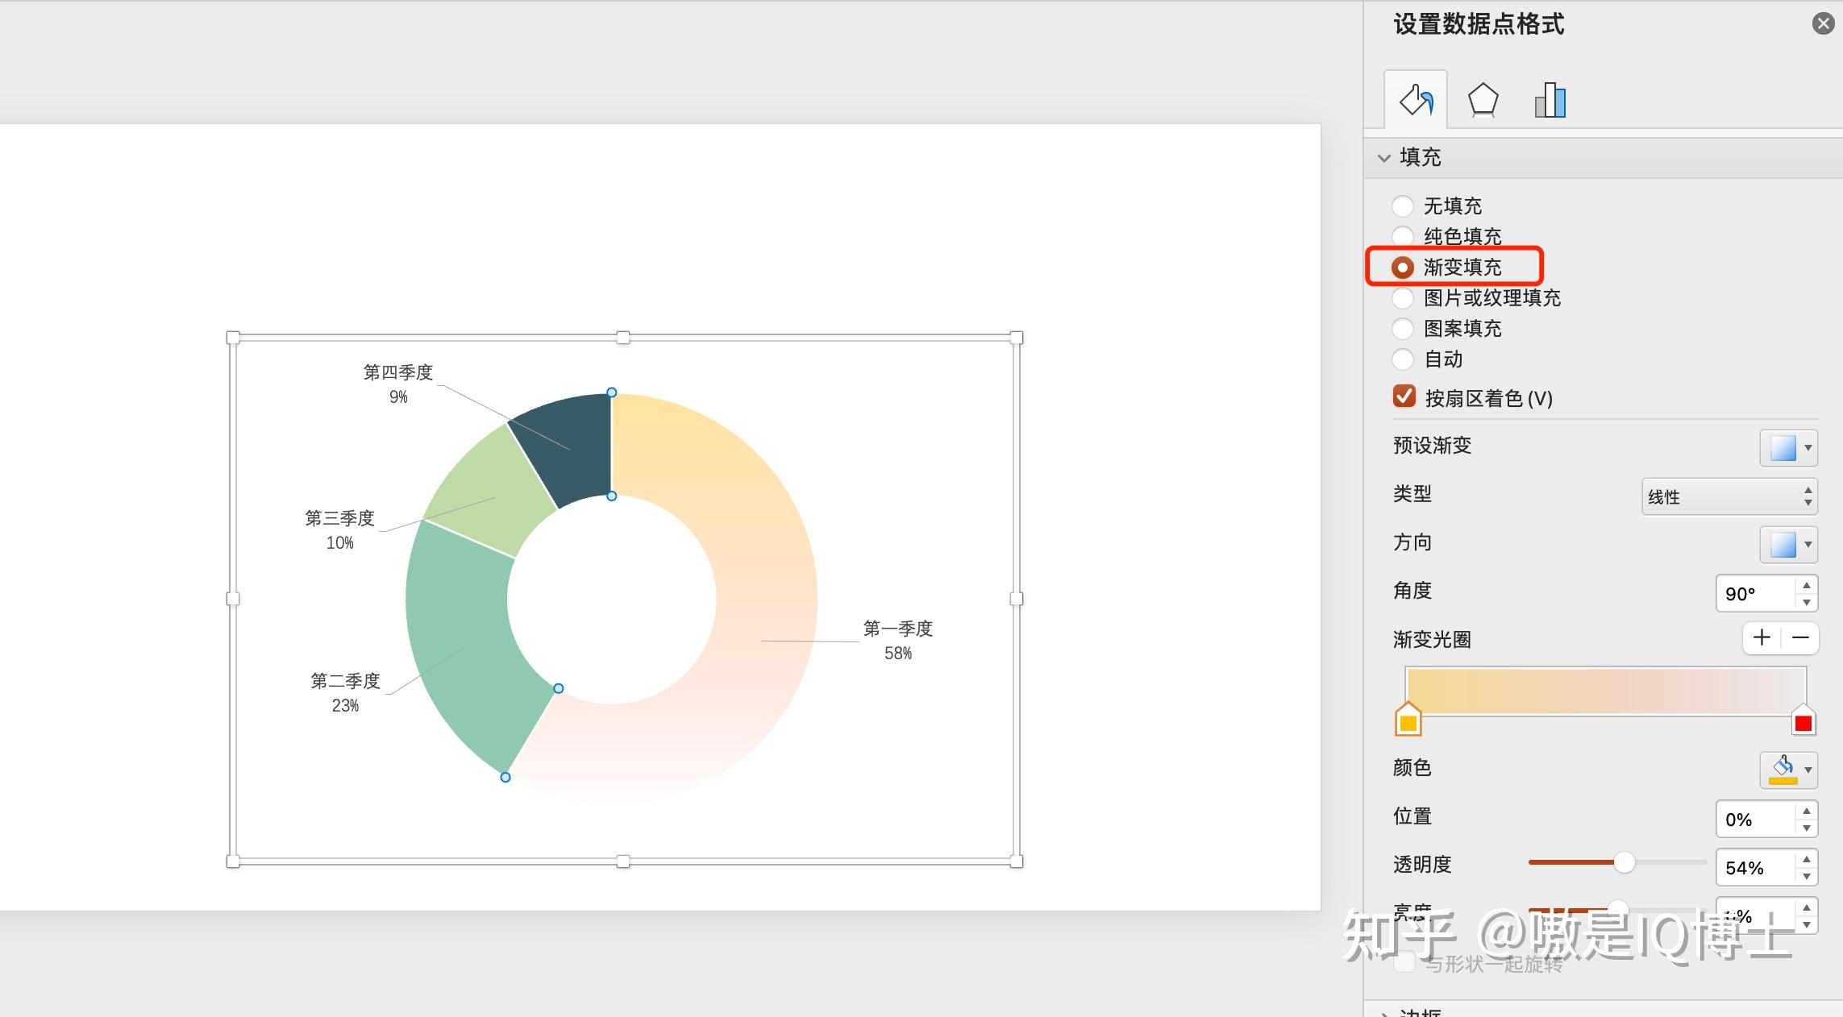The image size is (1843, 1017).
Task: Switch to the Effects pentagon tab
Action: pos(1483,101)
